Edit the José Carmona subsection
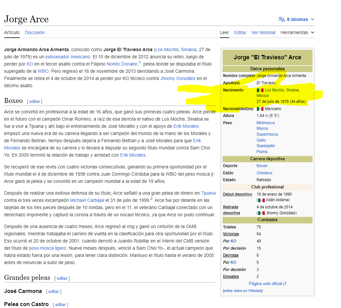Viewport: 341px width, 308px height. tap(54, 292)
